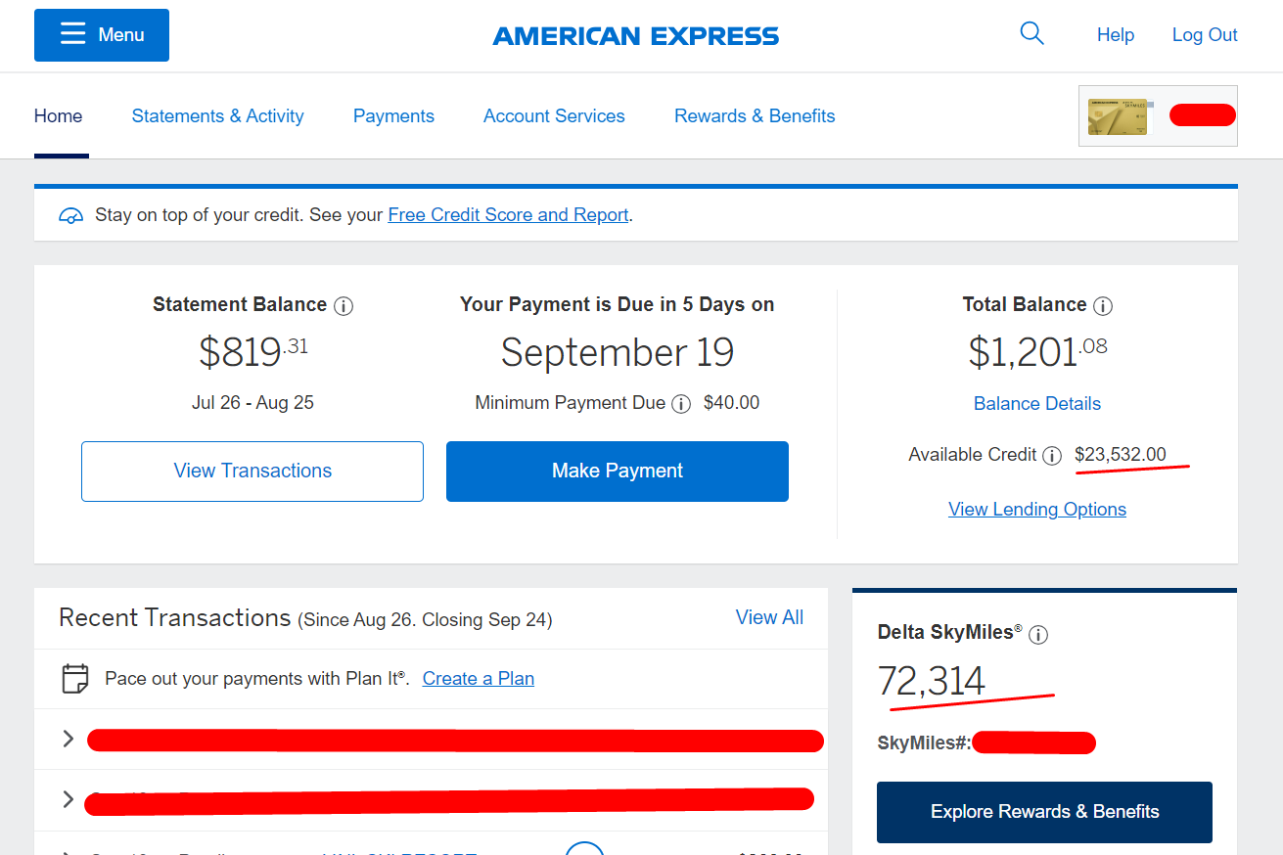This screenshot has width=1283, height=855.
Task: Click the Delta SkyMiles info icon
Action: (x=1038, y=635)
